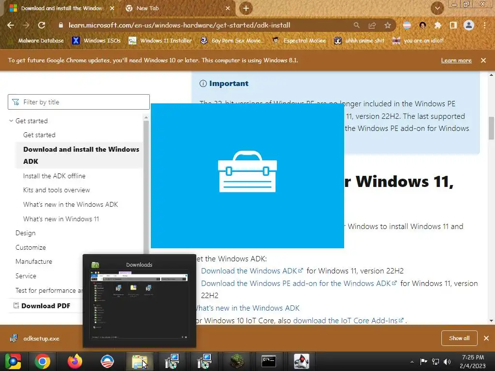The image size is (495, 371).
Task: Open the tab search dropdown arrow
Action: pyautogui.click(x=437, y=8)
